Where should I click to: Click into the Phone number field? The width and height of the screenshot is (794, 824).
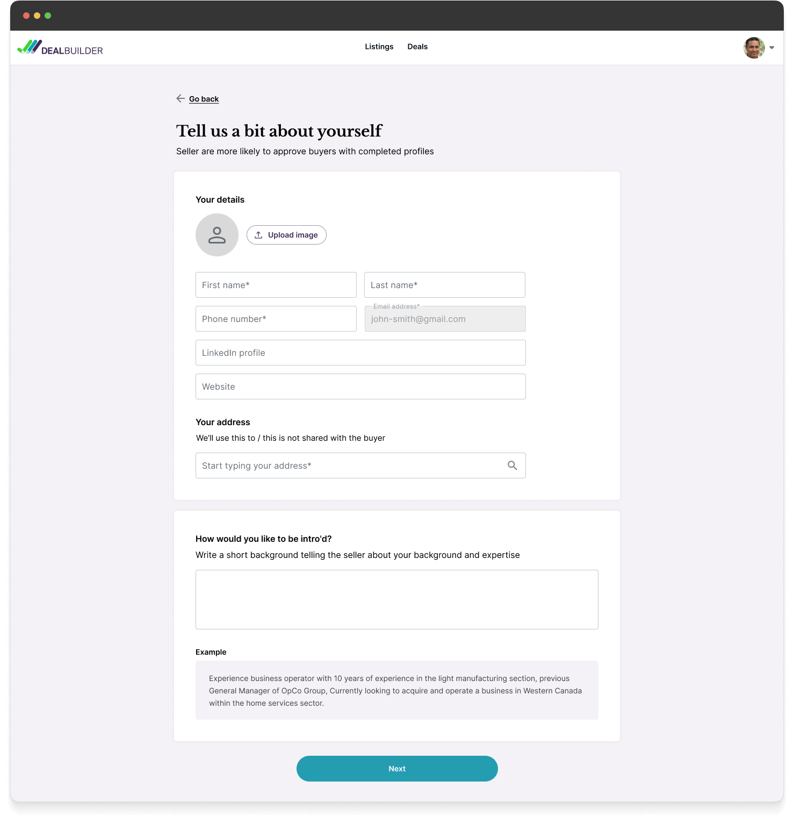[276, 319]
